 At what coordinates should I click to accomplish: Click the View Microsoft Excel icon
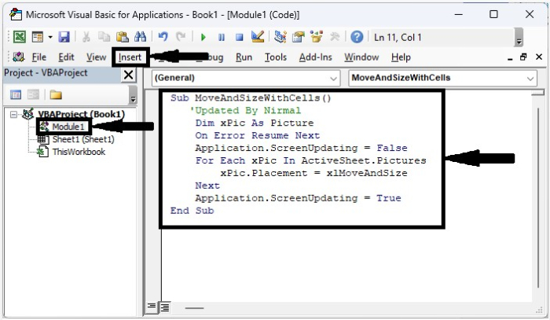point(20,37)
